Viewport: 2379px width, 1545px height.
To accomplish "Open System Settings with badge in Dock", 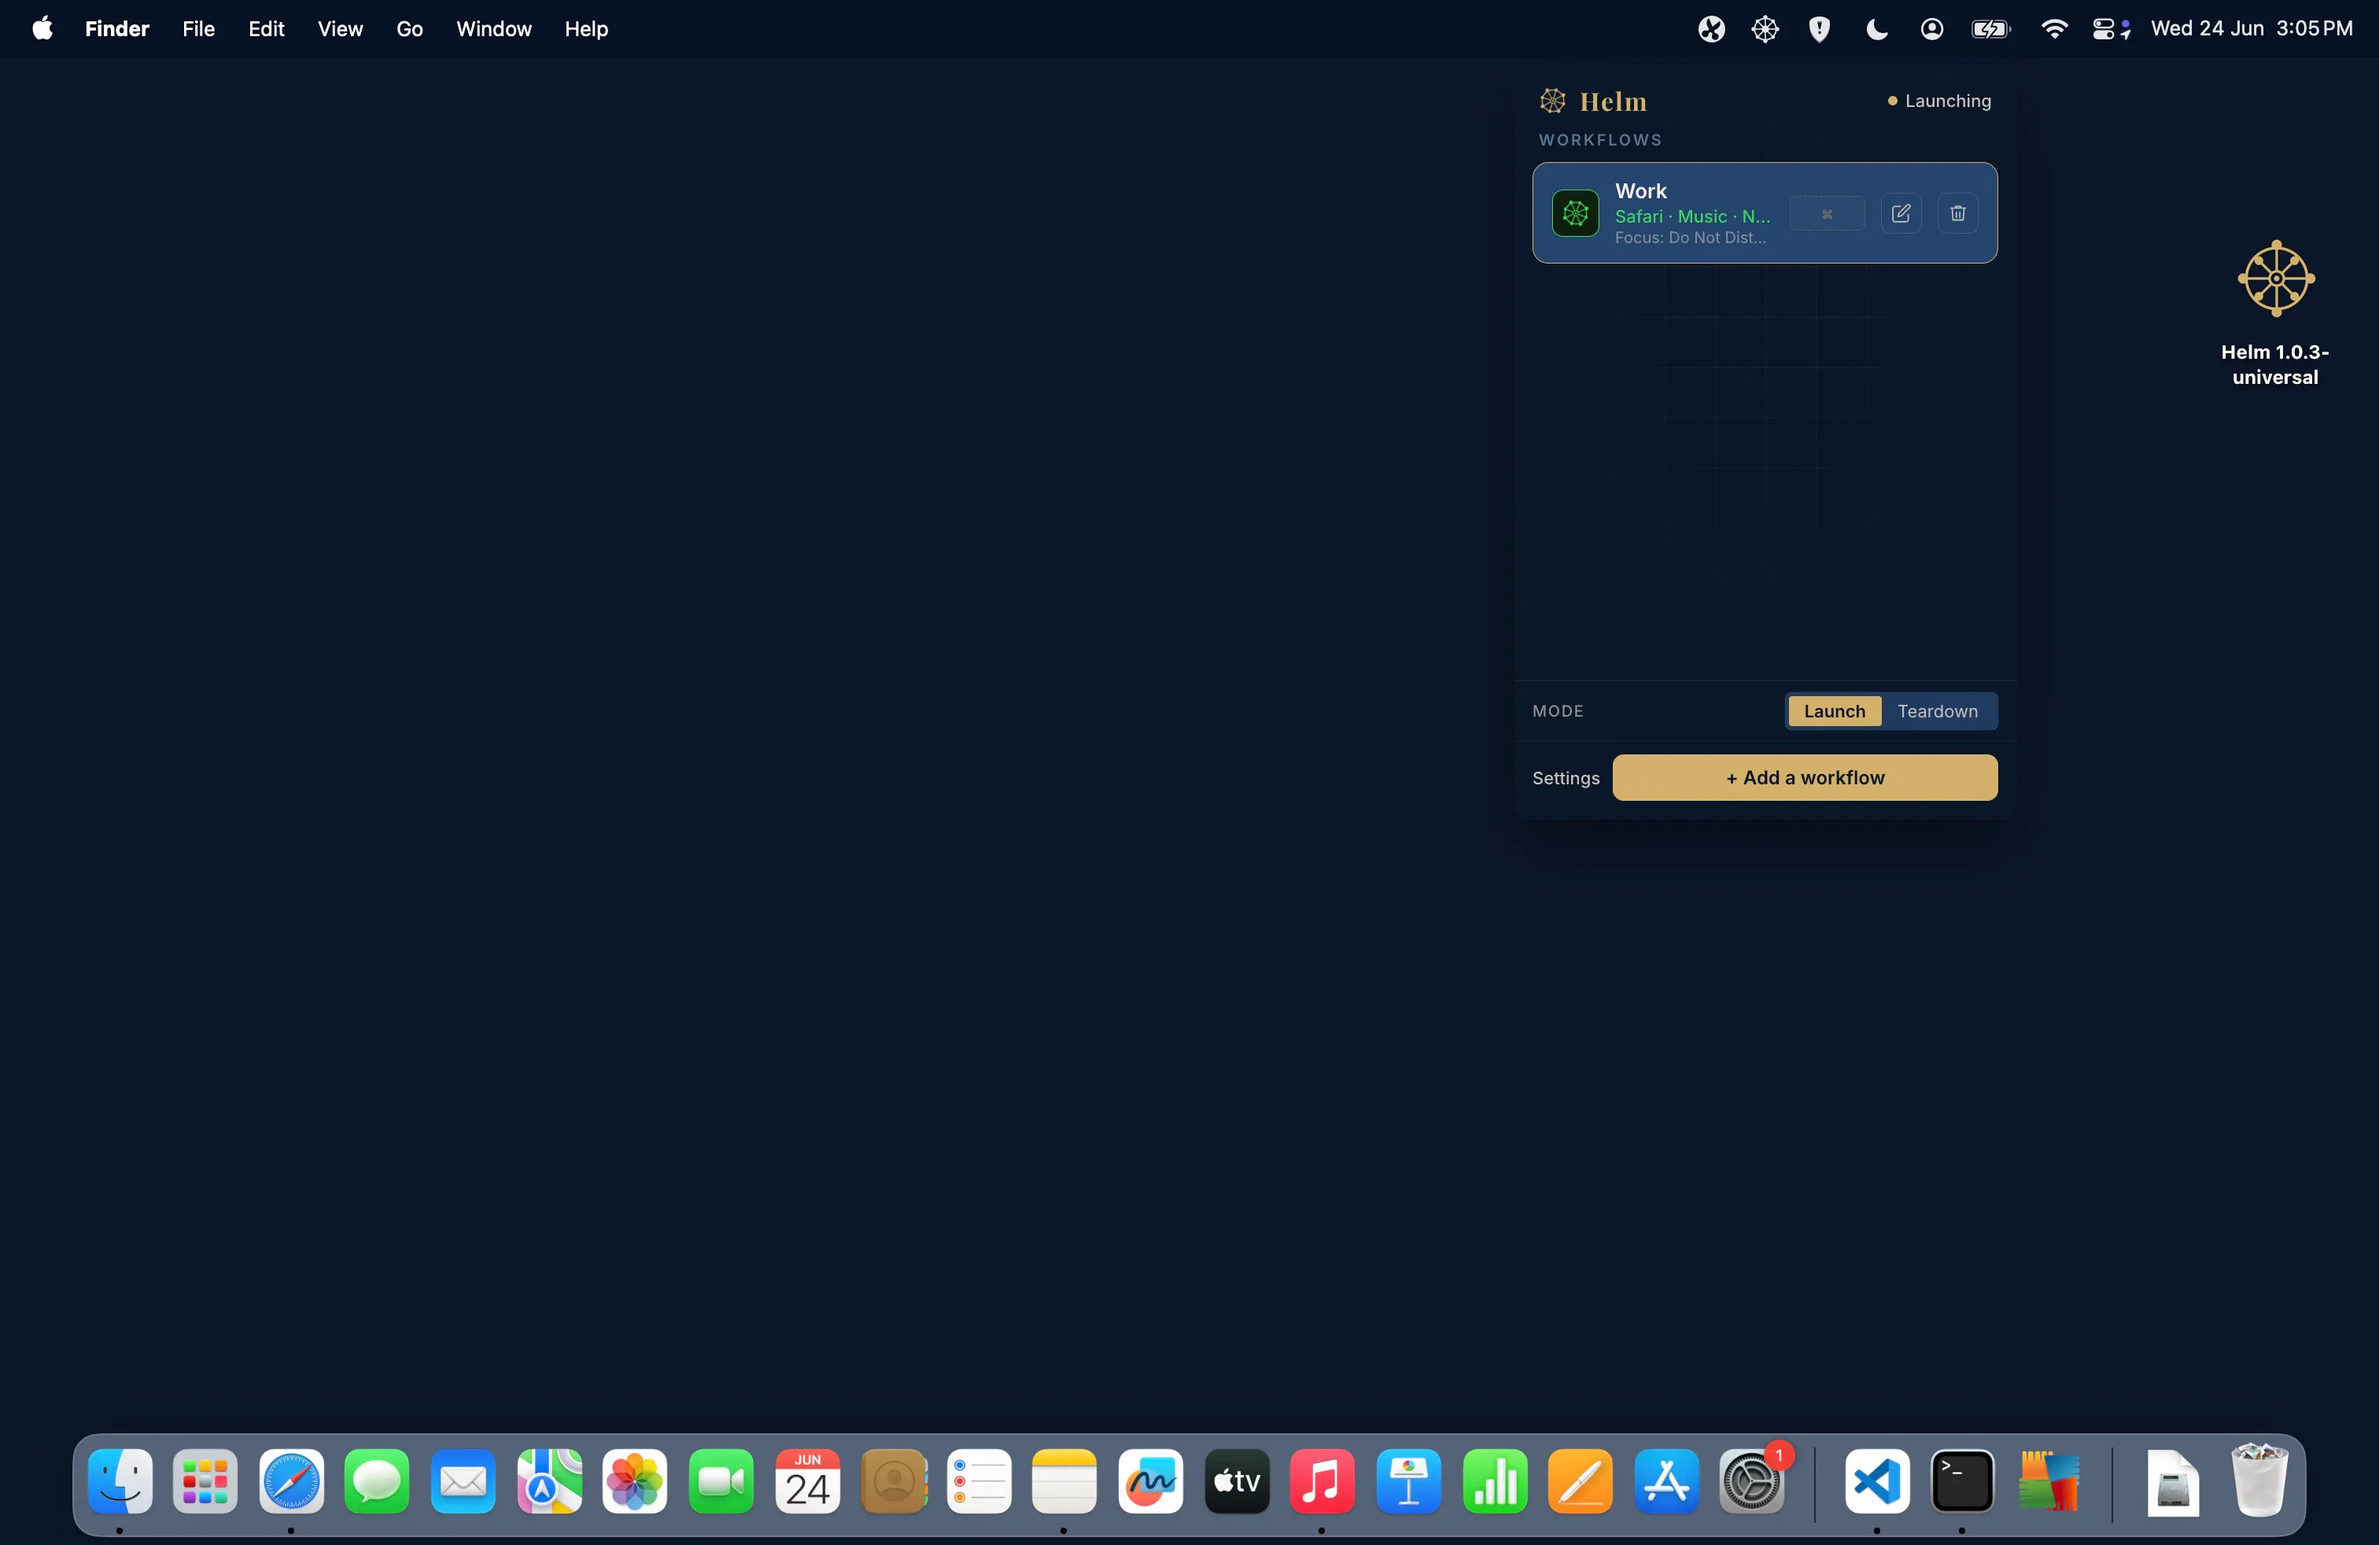I will coord(1752,1480).
